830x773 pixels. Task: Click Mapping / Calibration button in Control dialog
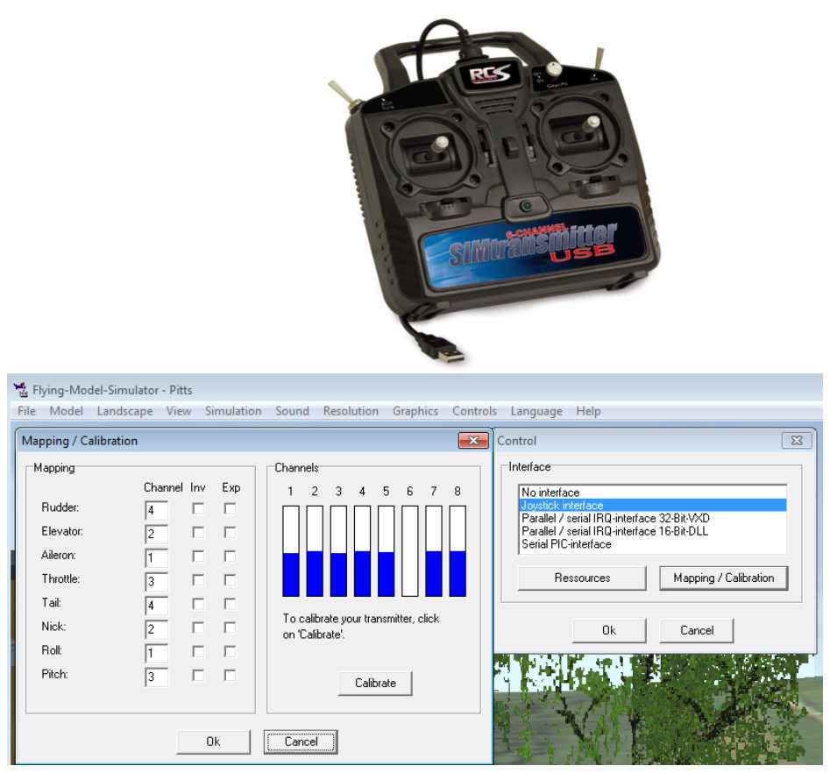[x=724, y=578]
